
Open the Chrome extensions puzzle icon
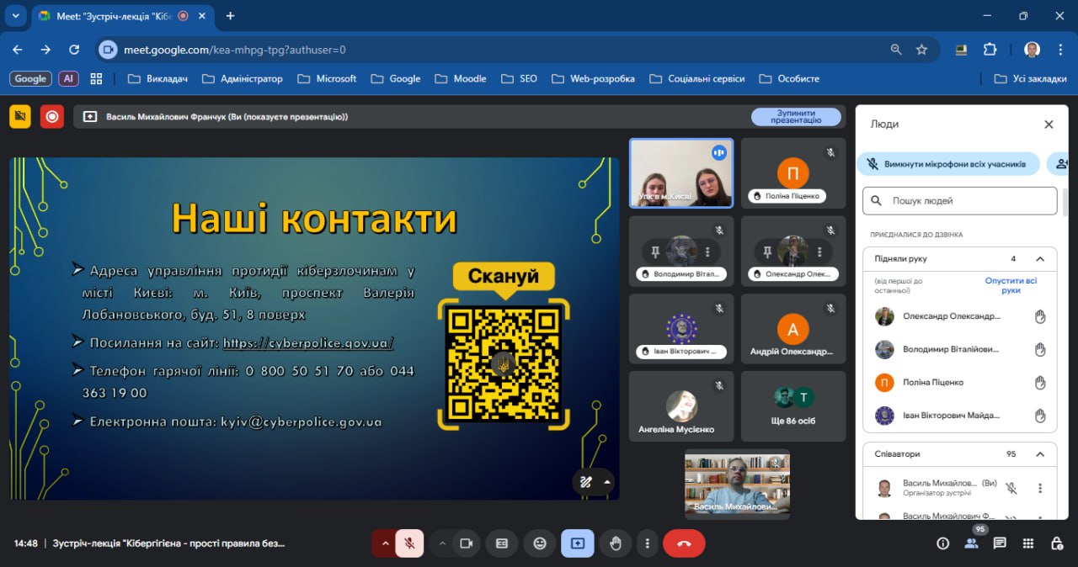[x=990, y=50]
